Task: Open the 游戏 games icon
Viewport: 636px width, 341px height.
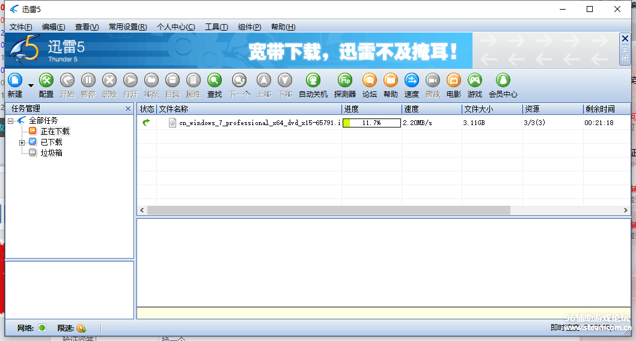Action: 475,81
